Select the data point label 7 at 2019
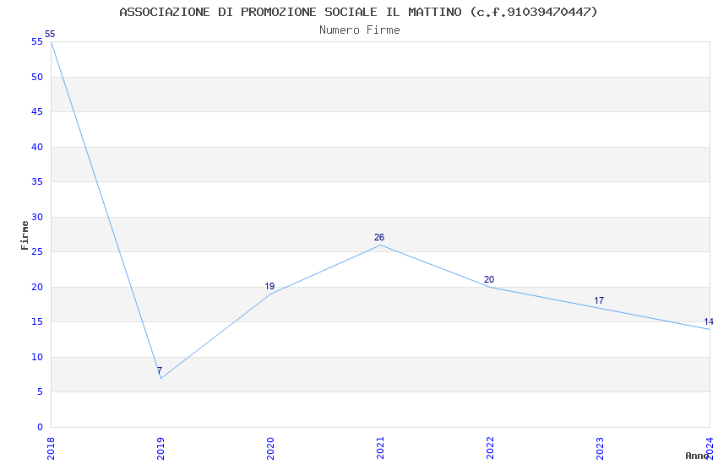 point(160,370)
